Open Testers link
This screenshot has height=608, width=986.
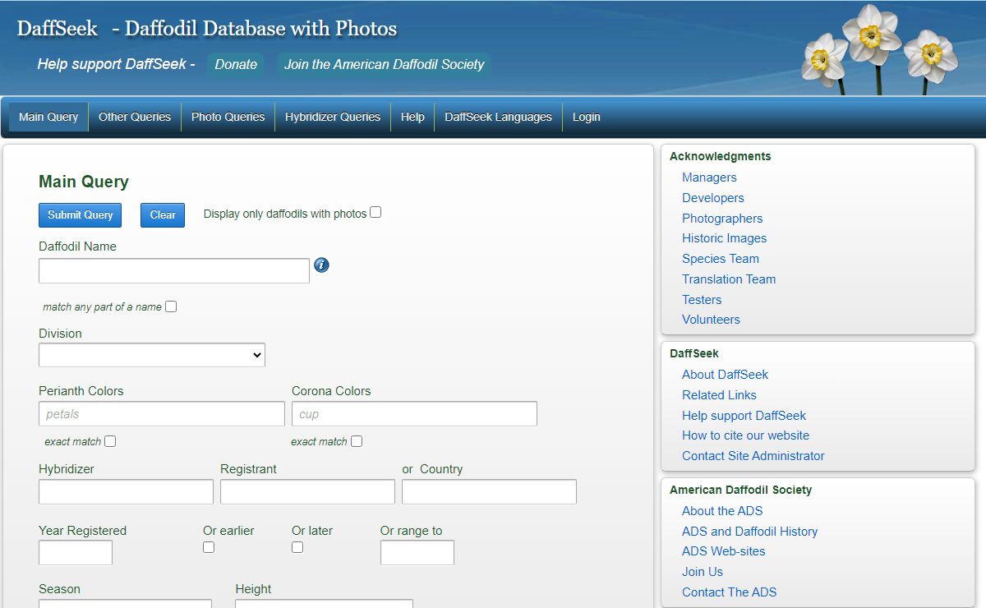click(702, 300)
